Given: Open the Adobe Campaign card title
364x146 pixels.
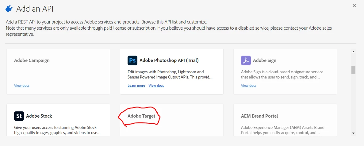Looking at the screenshot, I should (32, 60).
